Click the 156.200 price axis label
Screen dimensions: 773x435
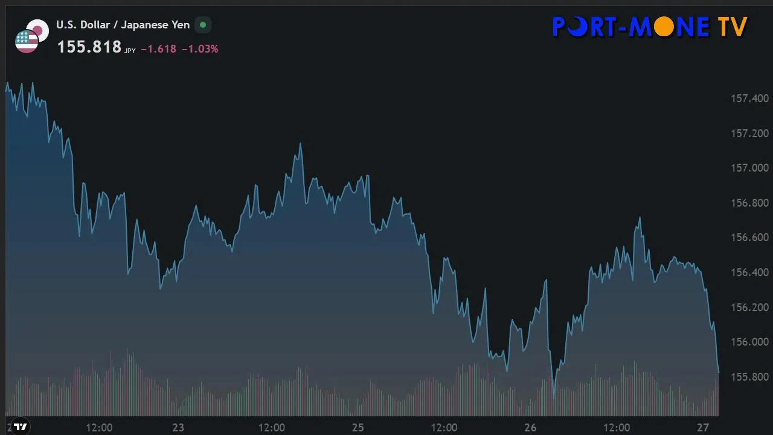click(749, 307)
